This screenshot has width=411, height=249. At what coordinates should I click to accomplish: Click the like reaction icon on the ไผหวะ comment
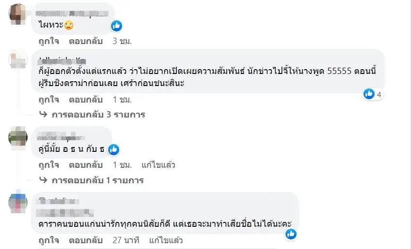click(116, 26)
